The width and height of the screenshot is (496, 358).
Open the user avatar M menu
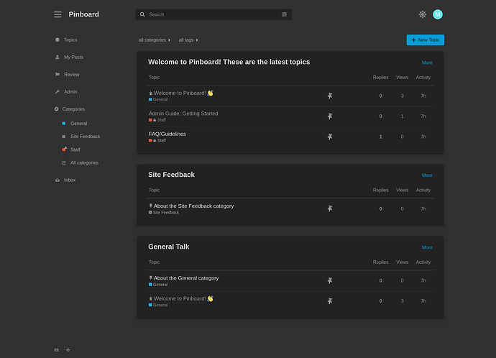tap(438, 14)
